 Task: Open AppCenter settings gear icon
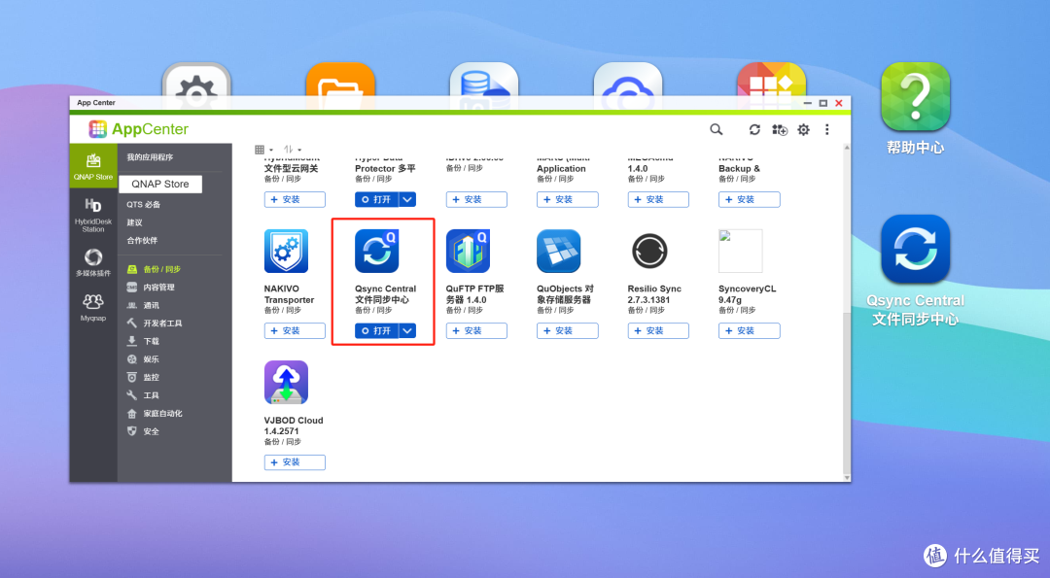pyautogui.click(x=804, y=129)
